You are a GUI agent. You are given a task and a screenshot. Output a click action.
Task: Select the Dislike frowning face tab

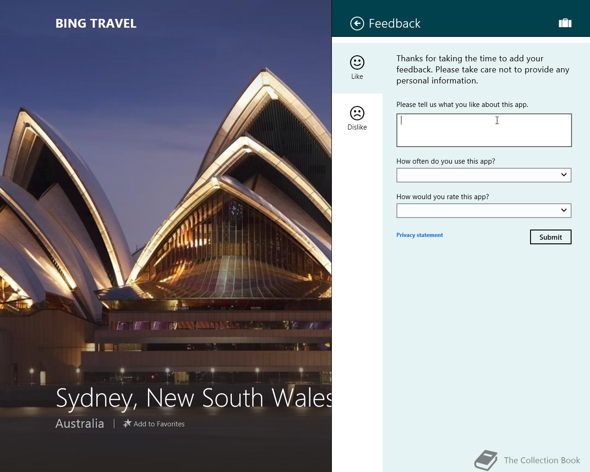[x=357, y=118]
